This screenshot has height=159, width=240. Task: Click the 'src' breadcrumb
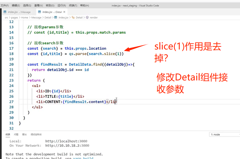(6, 18)
